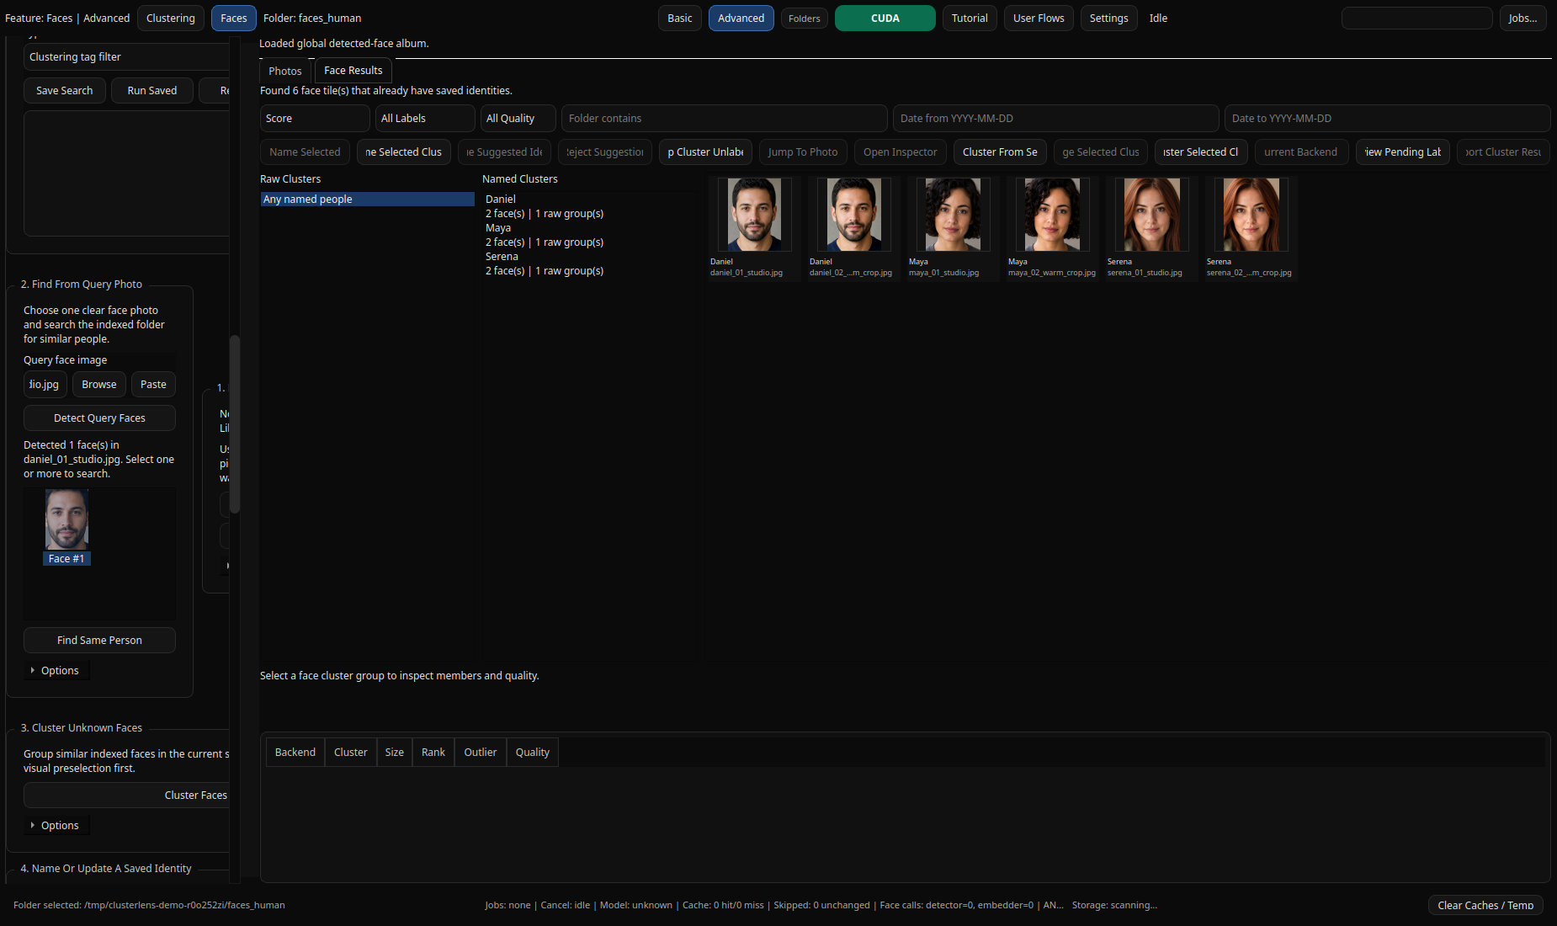Image resolution: width=1557 pixels, height=926 pixels.
Task: Switch to the Clustering feature tab
Action: [x=170, y=18]
